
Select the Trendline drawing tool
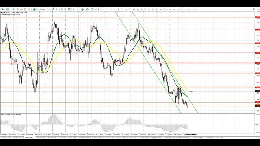click(x=115, y=9)
